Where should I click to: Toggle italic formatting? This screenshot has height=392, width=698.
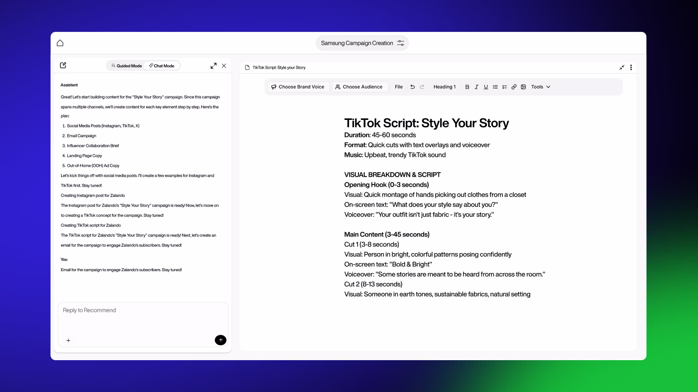tap(476, 87)
